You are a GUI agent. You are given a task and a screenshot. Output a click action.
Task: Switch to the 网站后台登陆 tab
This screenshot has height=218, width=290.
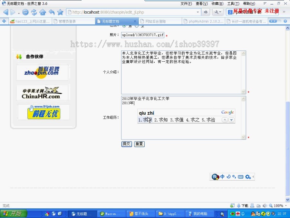pos(160,21)
